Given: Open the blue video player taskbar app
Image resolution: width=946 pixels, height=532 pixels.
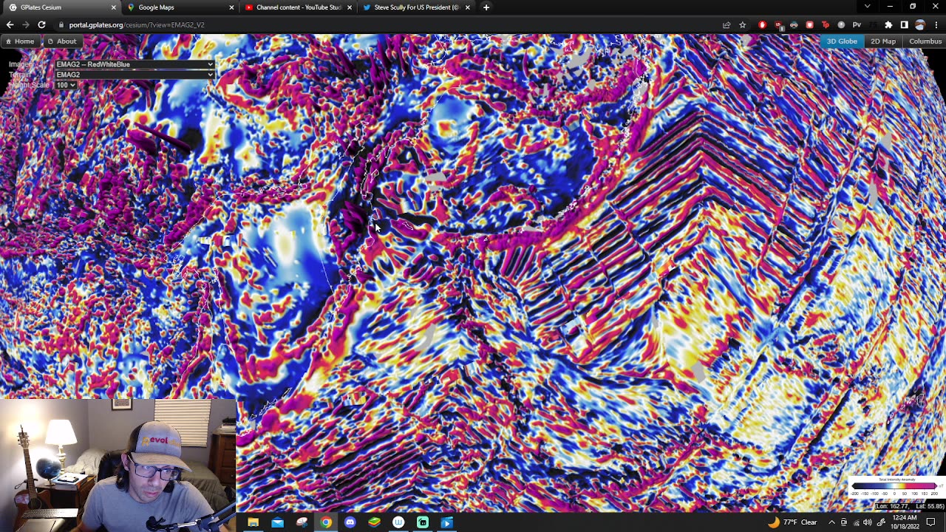Looking at the screenshot, I should (447, 522).
